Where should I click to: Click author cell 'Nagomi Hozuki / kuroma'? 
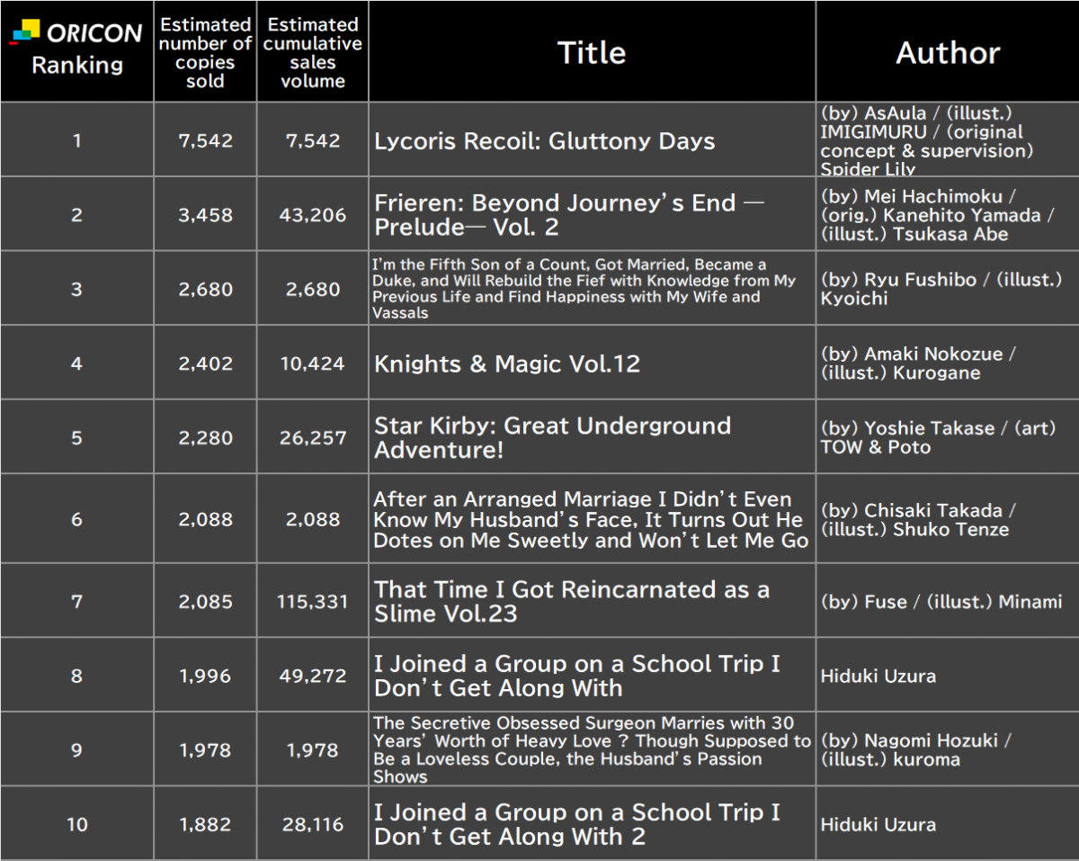pos(947,749)
